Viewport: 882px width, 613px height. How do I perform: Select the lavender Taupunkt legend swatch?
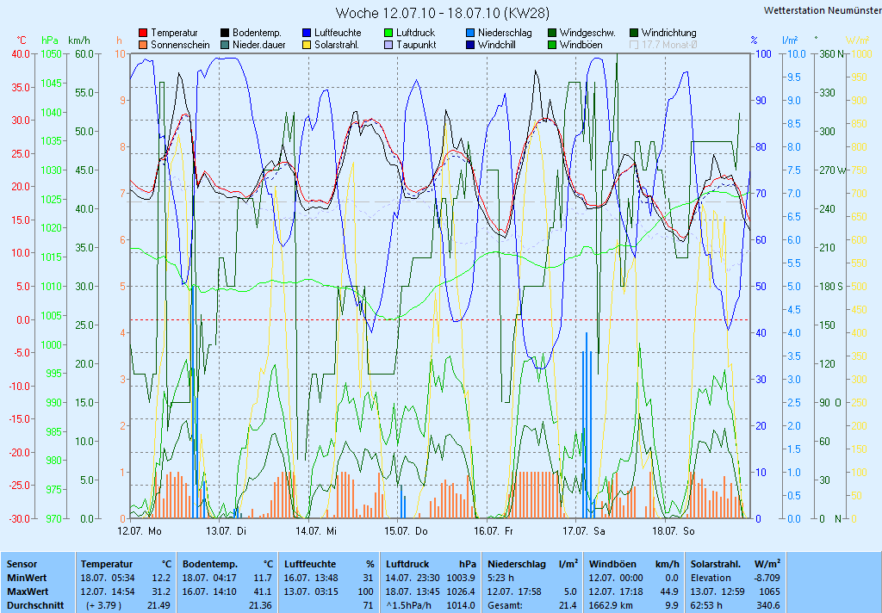click(x=388, y=45)
